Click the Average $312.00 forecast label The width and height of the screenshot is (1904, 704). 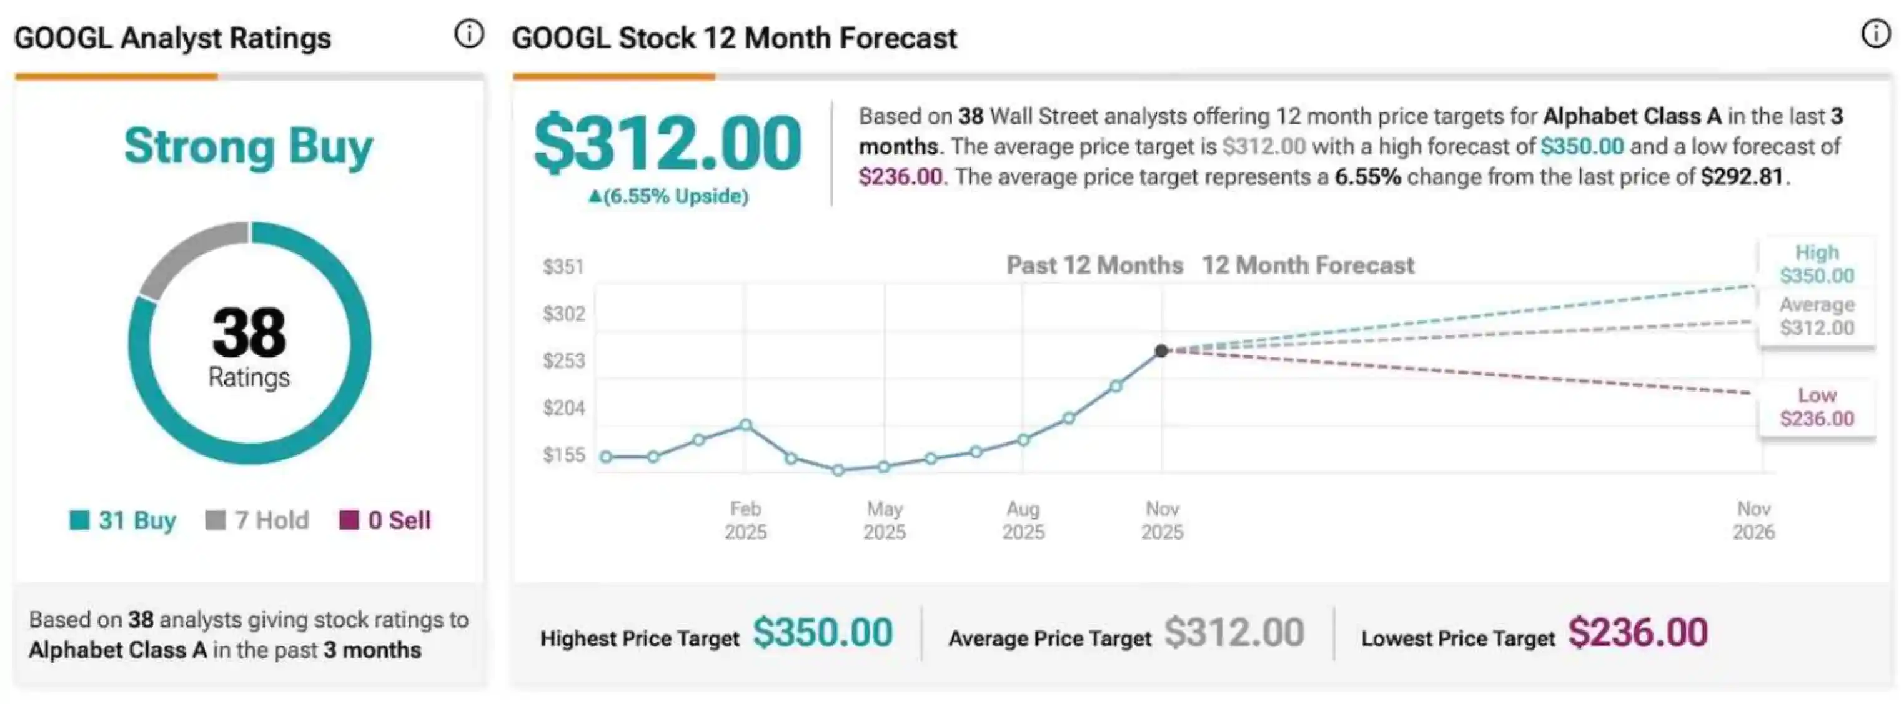tap(1816, 317)
